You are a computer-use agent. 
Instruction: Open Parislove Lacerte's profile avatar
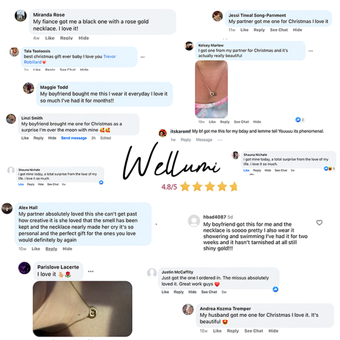pos(24,268)
